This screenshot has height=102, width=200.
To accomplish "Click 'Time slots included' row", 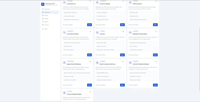I will coord(77,76).
